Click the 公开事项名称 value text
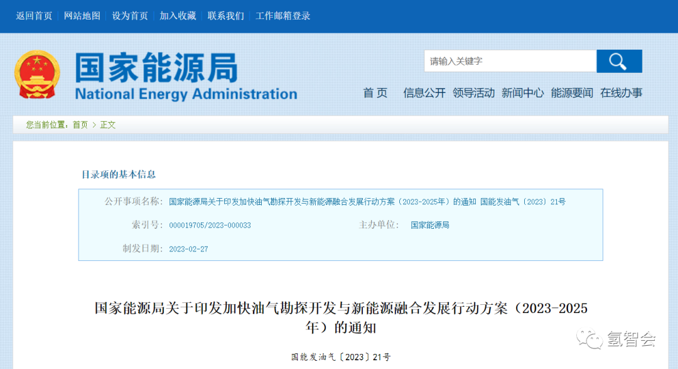 (367, 202)
